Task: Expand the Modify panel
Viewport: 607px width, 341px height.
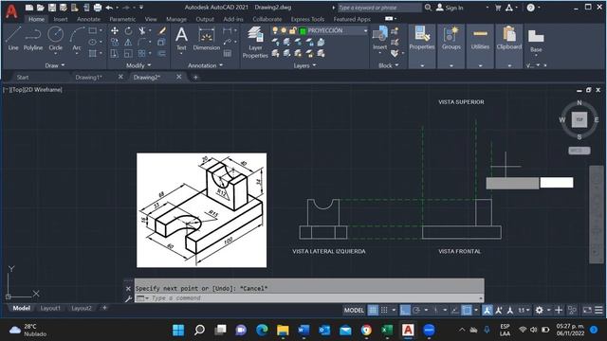Action: (x=138, y=65)
